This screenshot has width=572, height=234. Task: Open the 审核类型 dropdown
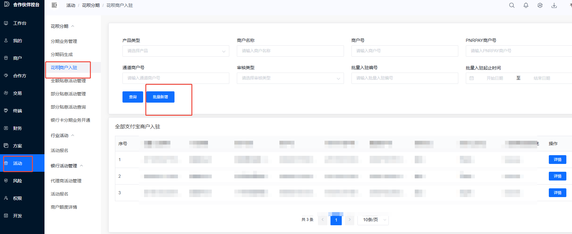[290, 78]
